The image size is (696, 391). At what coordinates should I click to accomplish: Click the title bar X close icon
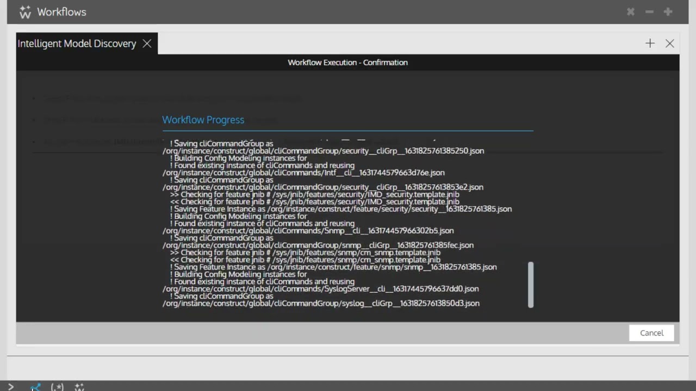click(x=631, y=12)
